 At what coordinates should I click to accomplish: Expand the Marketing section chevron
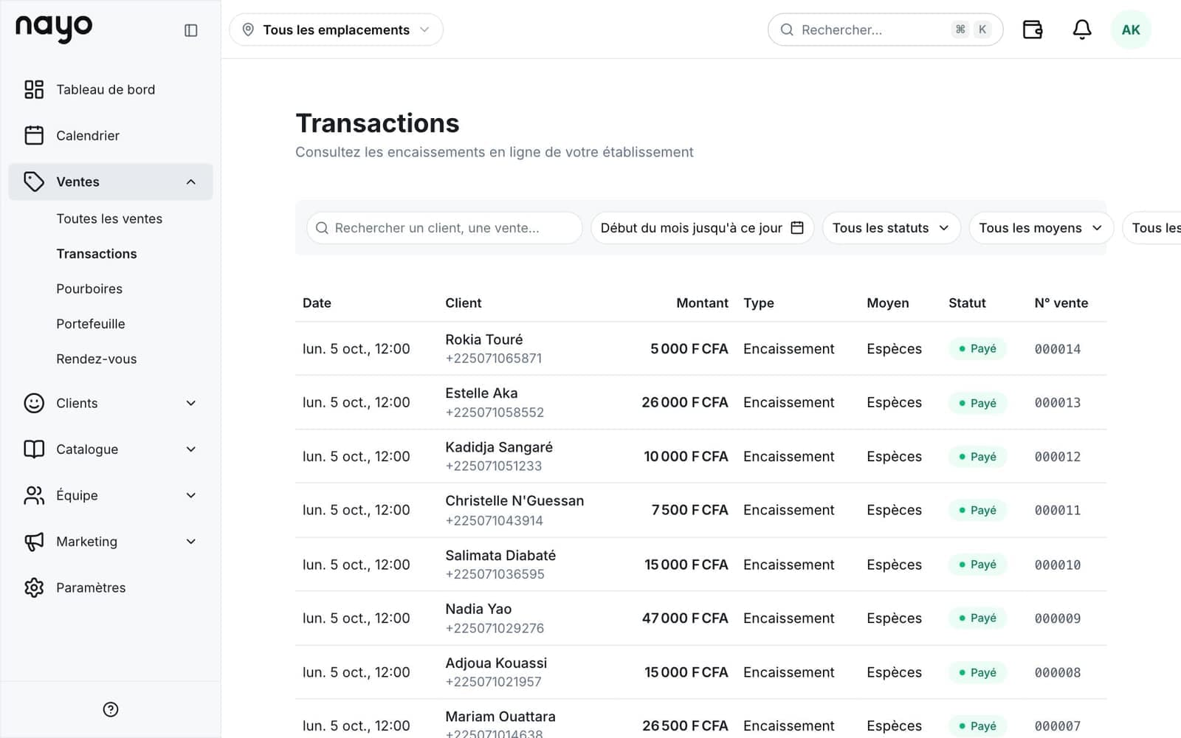click(x=191, y=541)
